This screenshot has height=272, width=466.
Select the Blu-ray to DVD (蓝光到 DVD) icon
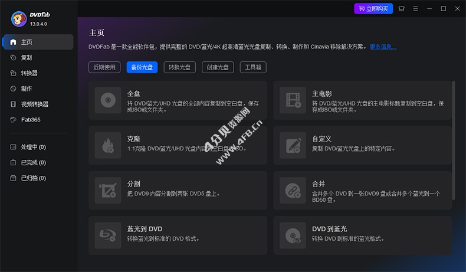pyautogui.click(x=107, y=235)
